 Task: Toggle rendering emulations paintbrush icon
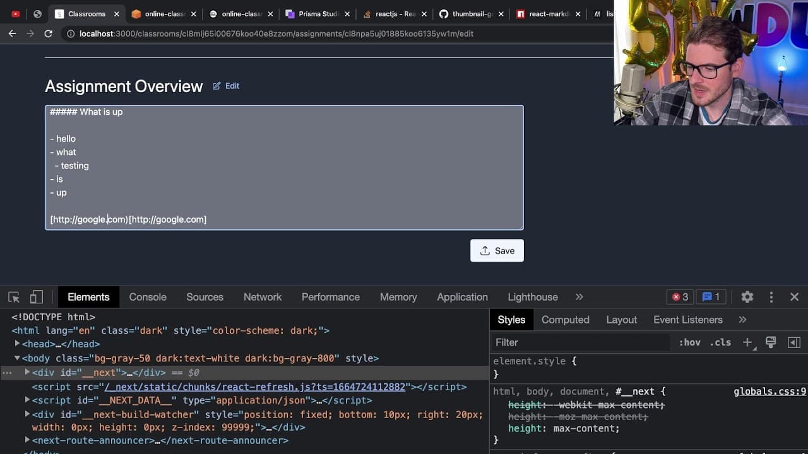(770, 342)
